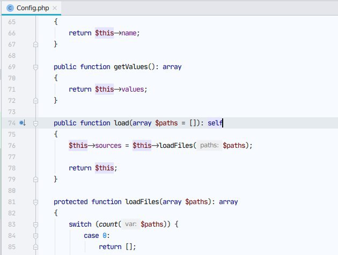
Task: Click the $paths argument on line 83
Action: click(x=152, y=224)
